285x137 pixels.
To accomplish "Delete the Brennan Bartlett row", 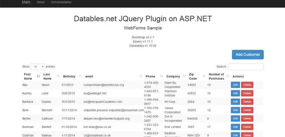I will coord(247,127).
